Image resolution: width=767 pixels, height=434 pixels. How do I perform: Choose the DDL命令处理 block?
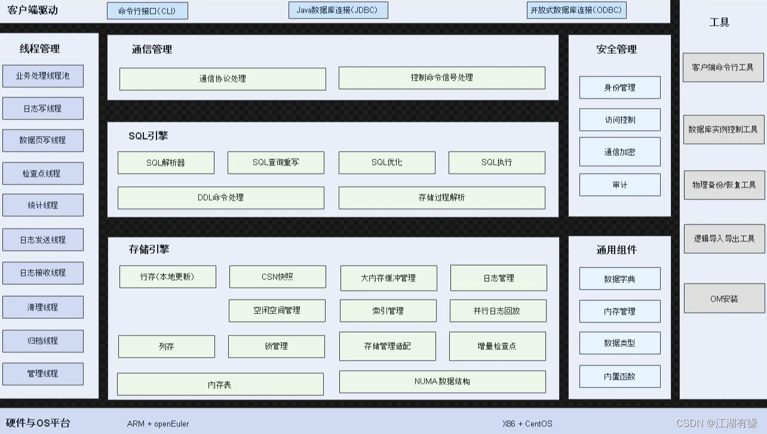point(220,198)
